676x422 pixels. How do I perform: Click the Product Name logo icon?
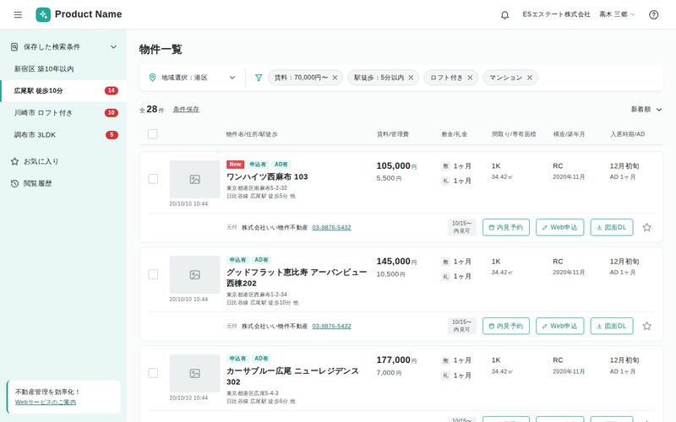(x=43, y=14)
